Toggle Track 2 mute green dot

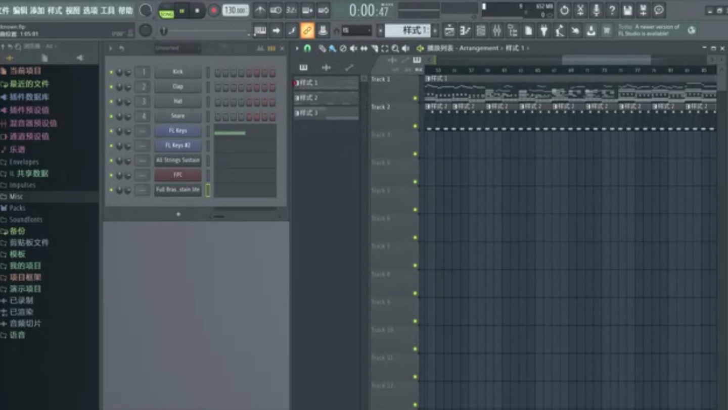pyautogui.click(x=416, y=126)
